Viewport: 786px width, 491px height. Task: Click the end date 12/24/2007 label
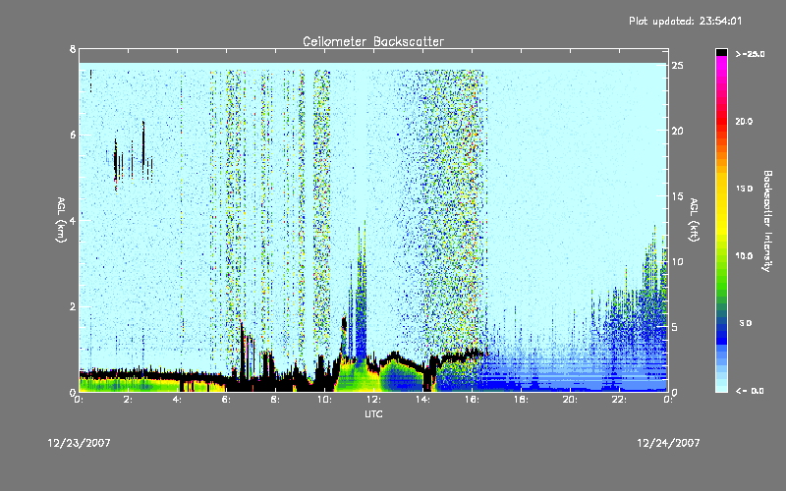(668, 443)
